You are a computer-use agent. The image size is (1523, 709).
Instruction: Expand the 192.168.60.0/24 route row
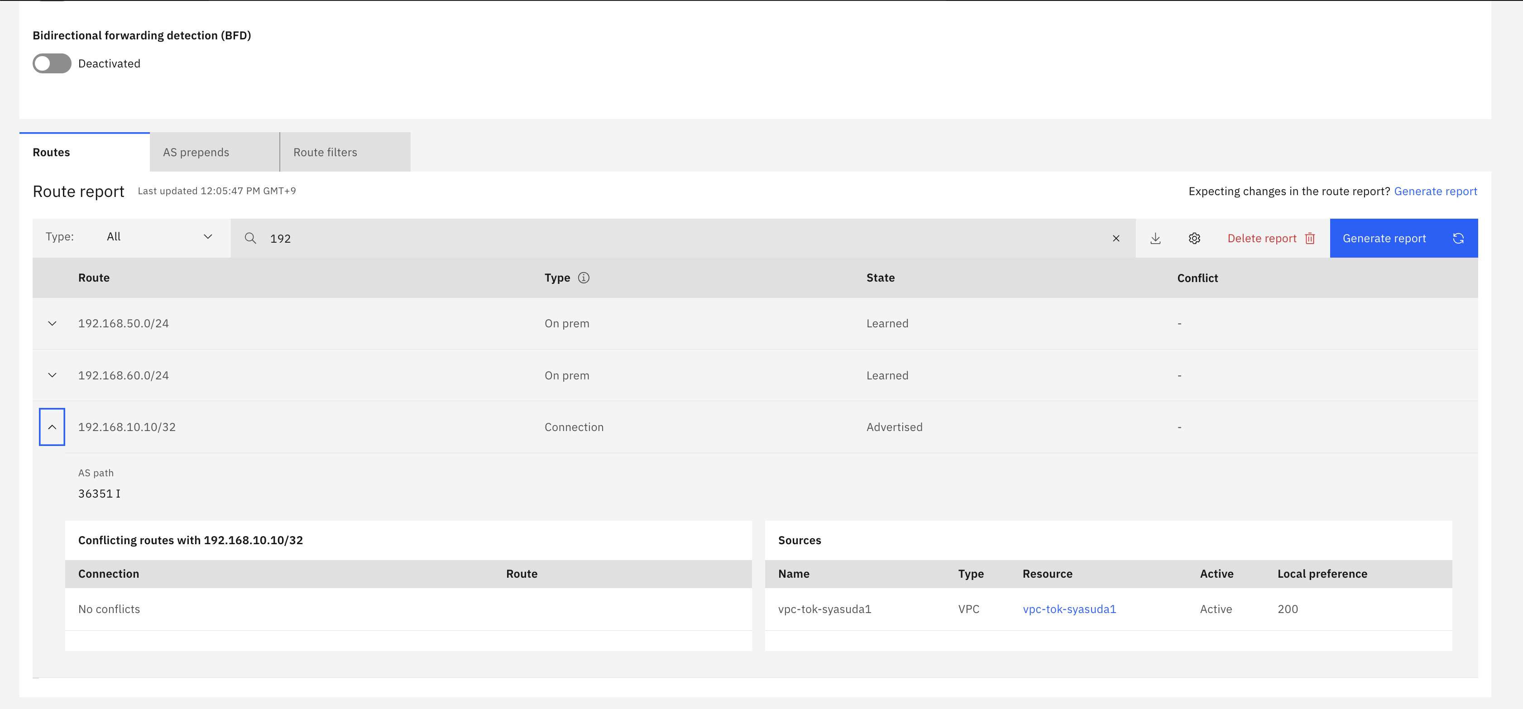(52, 375)
